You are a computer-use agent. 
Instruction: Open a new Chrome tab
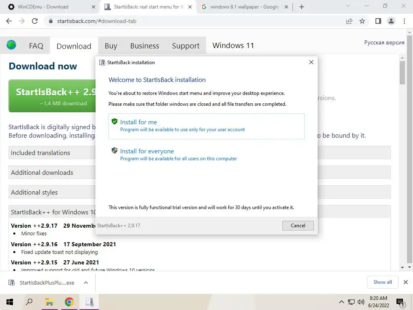[302, 7]
